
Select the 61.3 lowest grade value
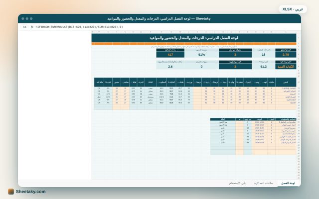[x=264, y=67]
